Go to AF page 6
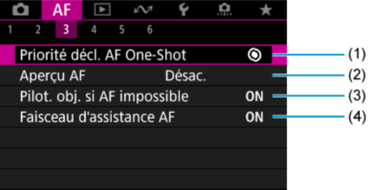This screenshot has height=190, width=373. pyautogui.click(x=149, y=30)
